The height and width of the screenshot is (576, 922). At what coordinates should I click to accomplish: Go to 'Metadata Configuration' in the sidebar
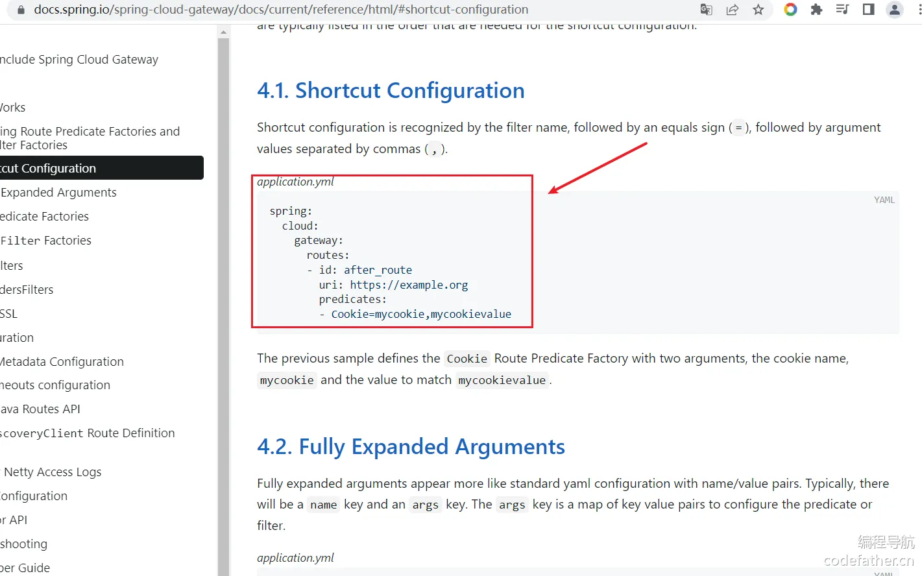(62, 362)
